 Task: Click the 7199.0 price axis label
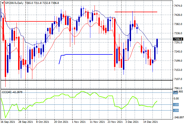[178, 61]
